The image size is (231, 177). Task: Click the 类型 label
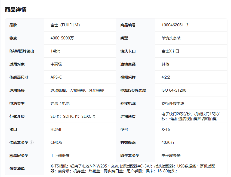pos(124,38)
